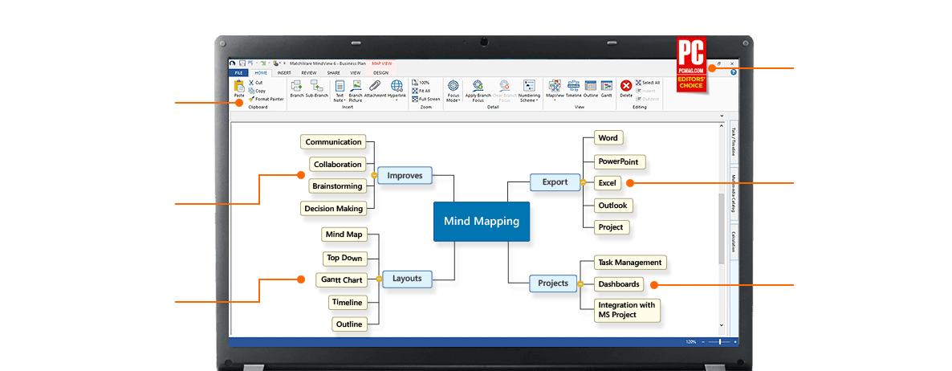Select the Outlook sub-branch
The height and width of the screenshot is (371, 952).
[x=612, y=206]
